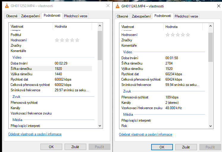The height and width of the screenshot is (152, 222).
Task: Click scroll-up arrow in GH011243.MP4 details list
Action: pyautogui.click(x=210, y=27)
